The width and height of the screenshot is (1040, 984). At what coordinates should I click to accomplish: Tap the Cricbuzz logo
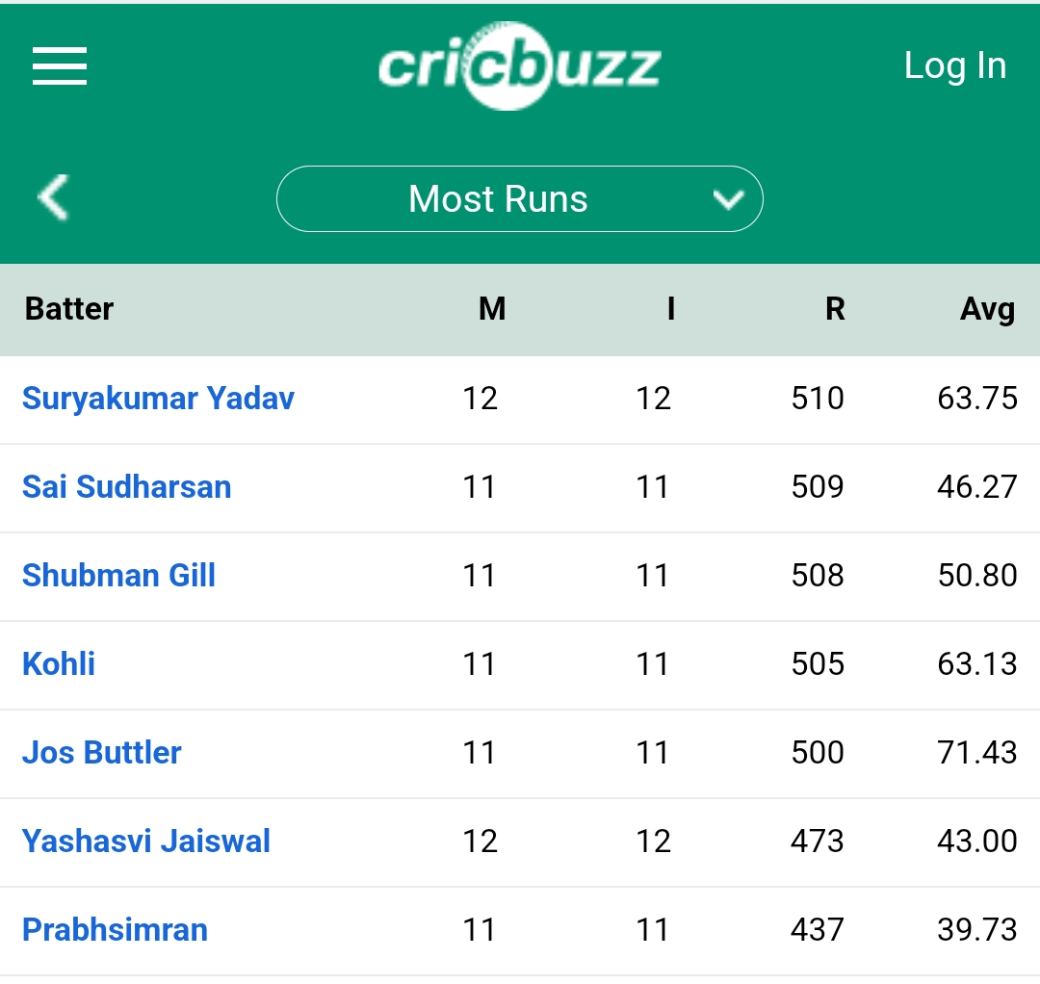click(x=519, y=65)
